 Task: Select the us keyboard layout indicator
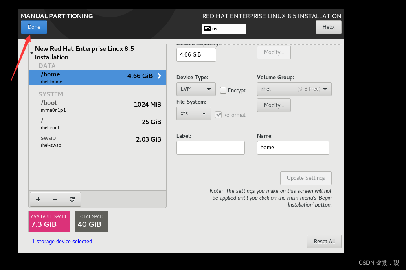pos(224,29)
